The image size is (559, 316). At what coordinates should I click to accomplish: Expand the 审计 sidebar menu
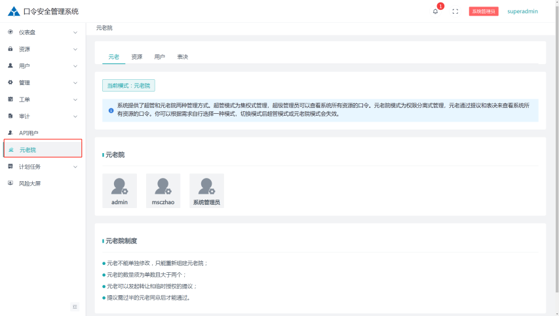coord(42,116)
